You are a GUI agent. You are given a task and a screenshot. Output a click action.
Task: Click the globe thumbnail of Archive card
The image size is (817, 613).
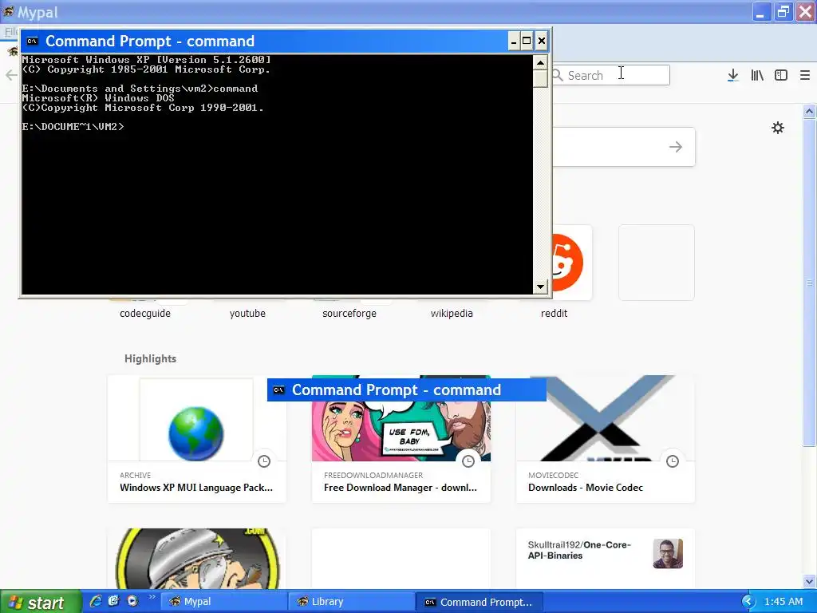196,433
